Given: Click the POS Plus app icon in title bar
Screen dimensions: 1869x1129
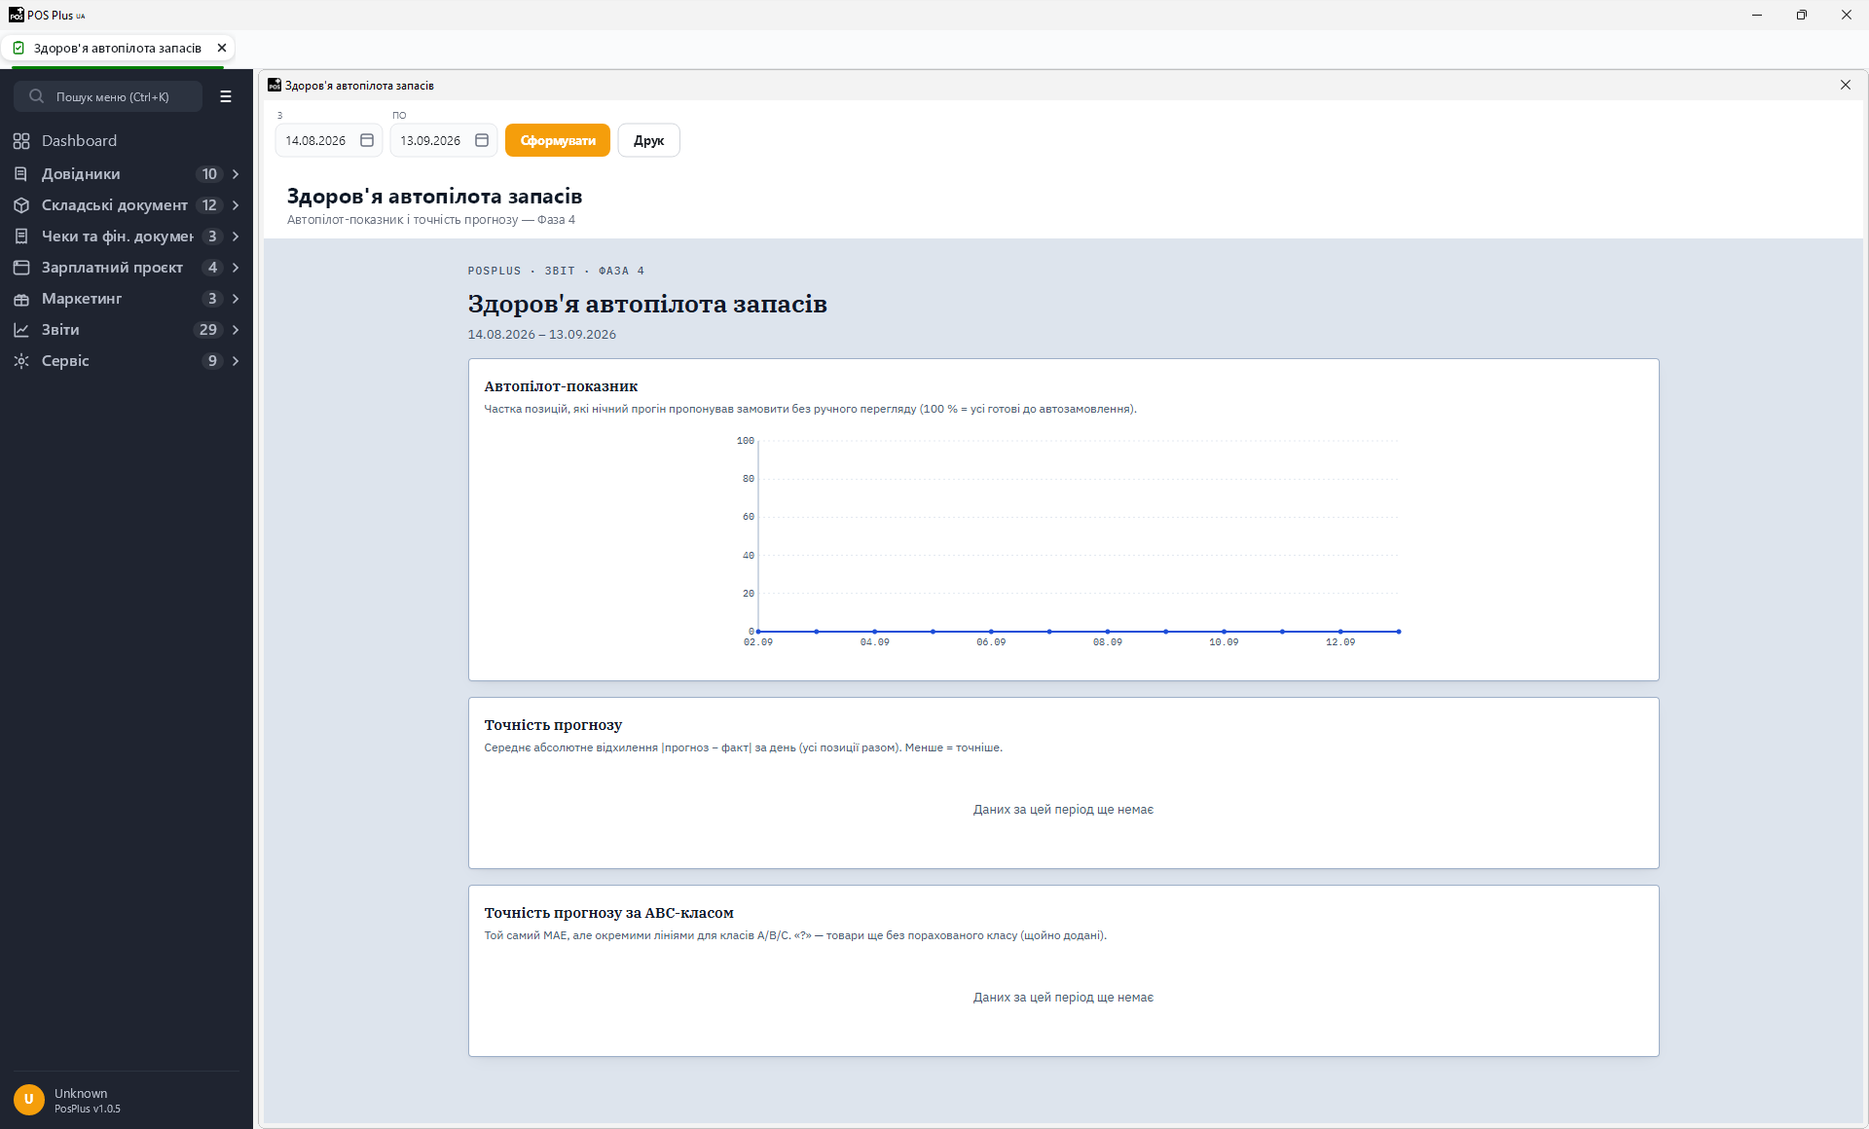Looking at the screenshot, I should coord(16,15).
